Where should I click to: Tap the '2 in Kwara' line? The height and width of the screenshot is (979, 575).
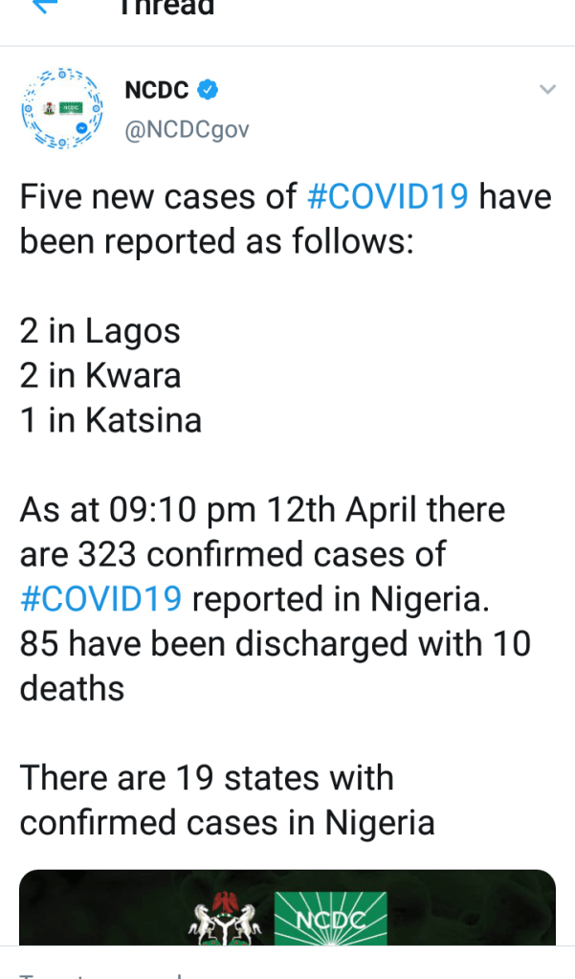click(x=100, y=376)
